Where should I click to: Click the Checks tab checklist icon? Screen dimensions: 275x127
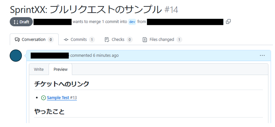click(x=107, y=39)
